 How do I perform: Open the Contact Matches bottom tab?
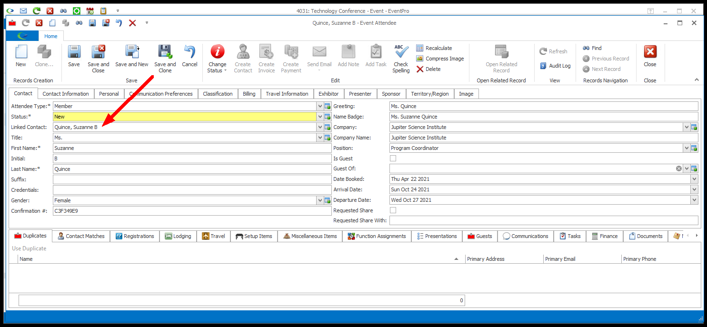[x=80, y=236]
